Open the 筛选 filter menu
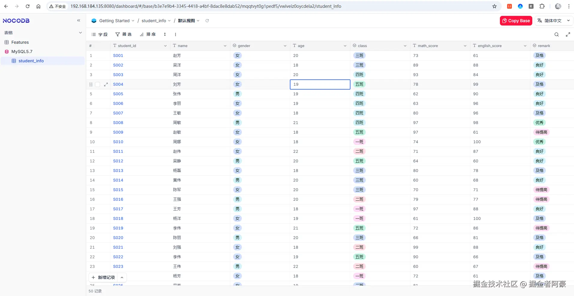 [124, 34]
